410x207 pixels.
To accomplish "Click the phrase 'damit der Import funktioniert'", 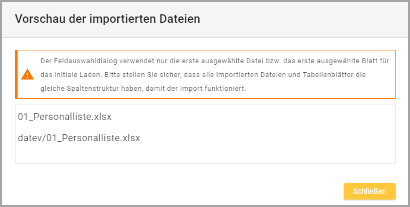I will pos(196,89).
